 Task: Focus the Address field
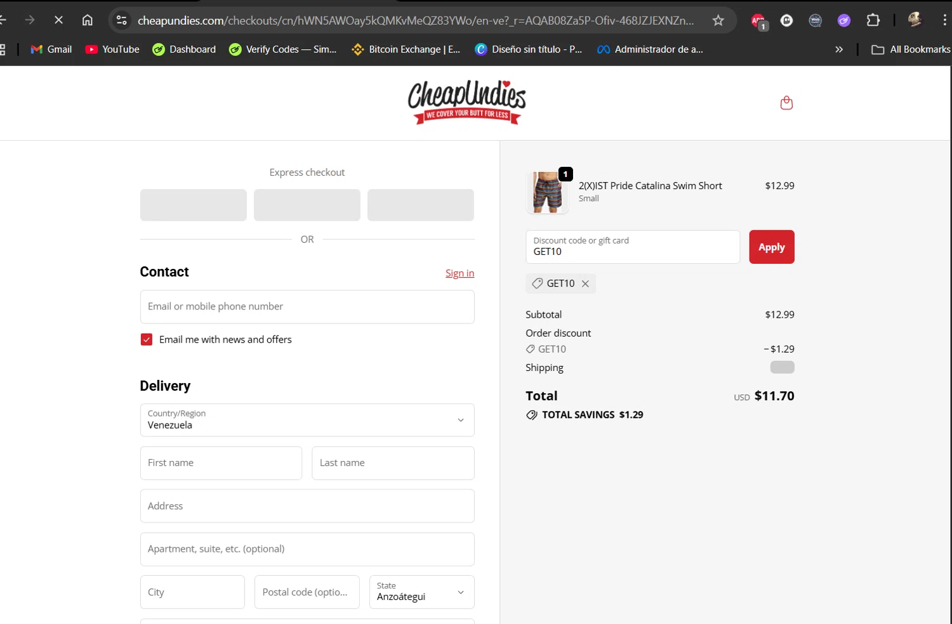point(307,506)
